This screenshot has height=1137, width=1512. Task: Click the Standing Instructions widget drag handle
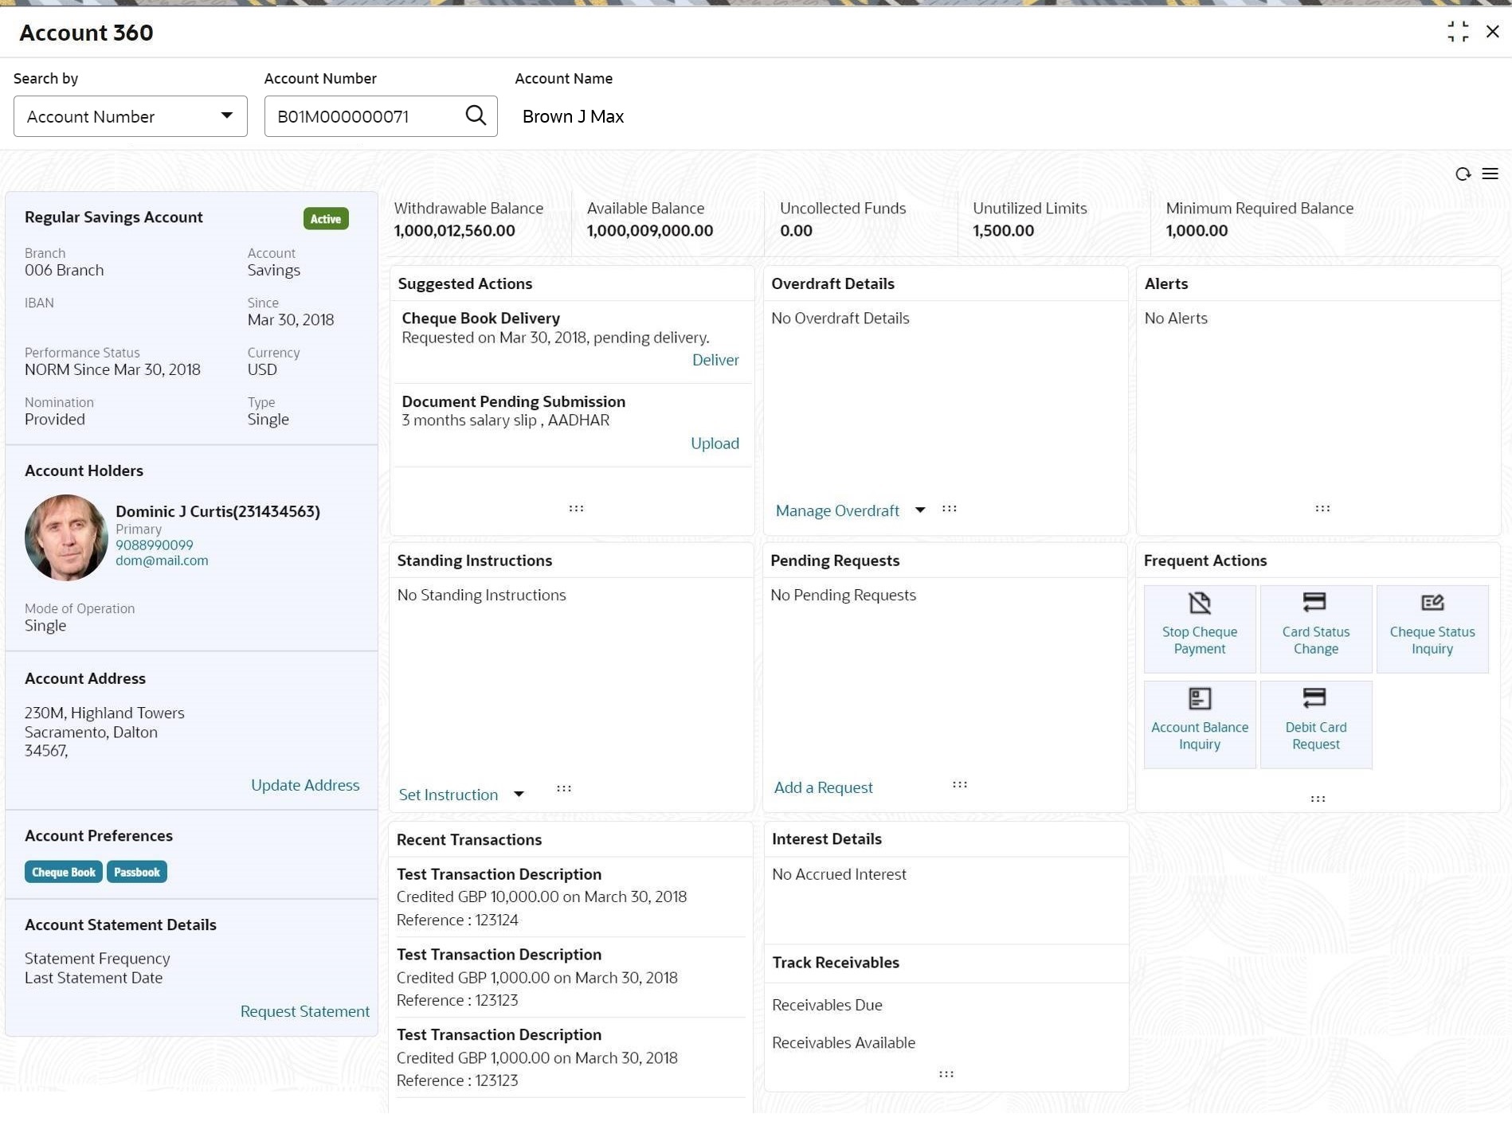(563, 788)
